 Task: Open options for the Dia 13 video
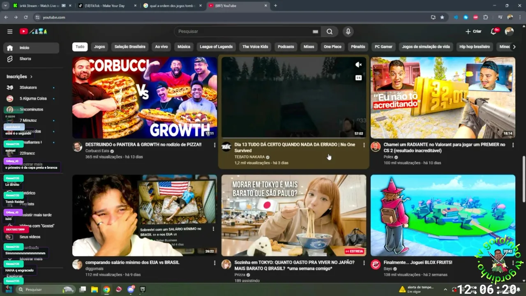pyautogui.click(x=364, y=145)
